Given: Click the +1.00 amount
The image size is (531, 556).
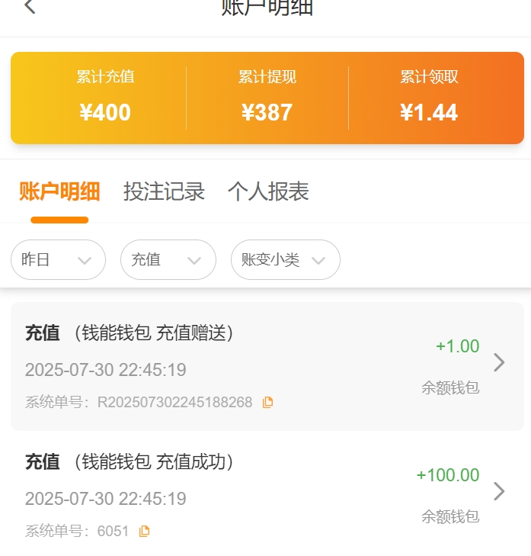Looking at the screenshot, I should (x=457, y=346).
